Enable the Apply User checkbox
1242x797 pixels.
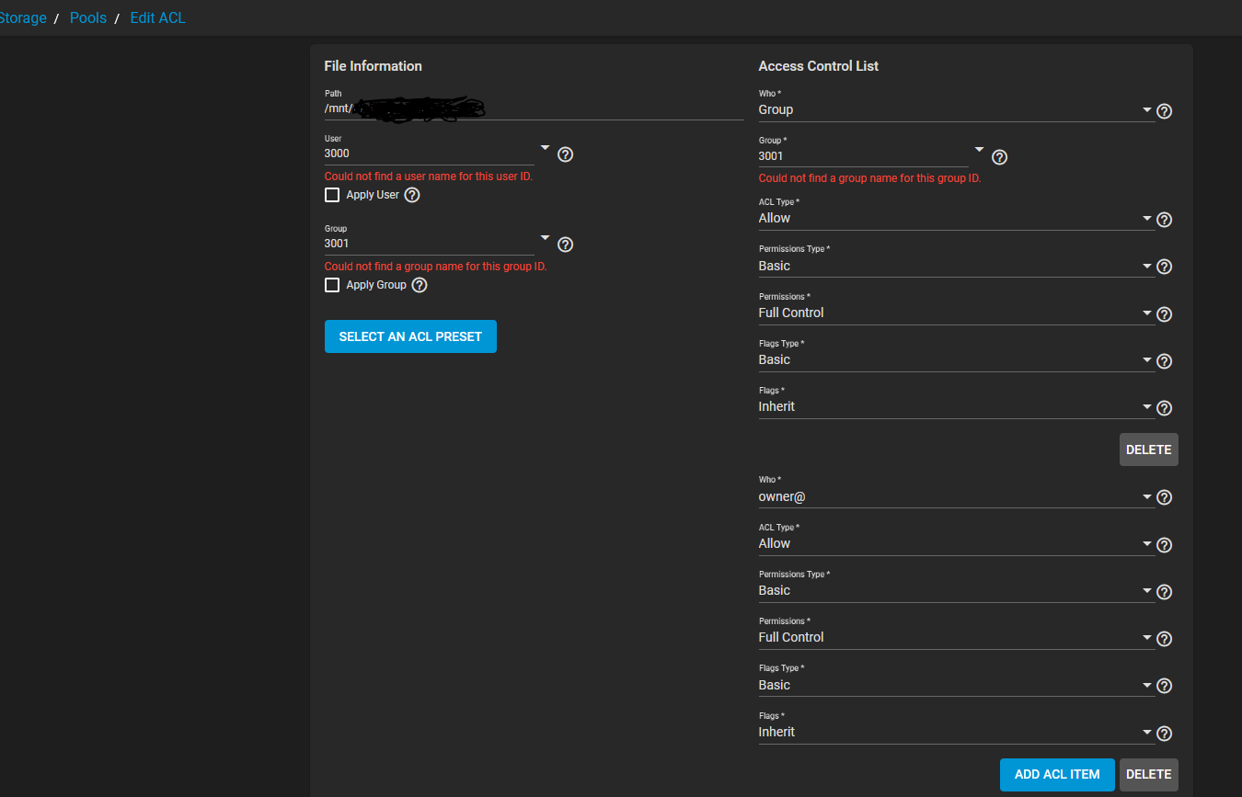[332, 195]
